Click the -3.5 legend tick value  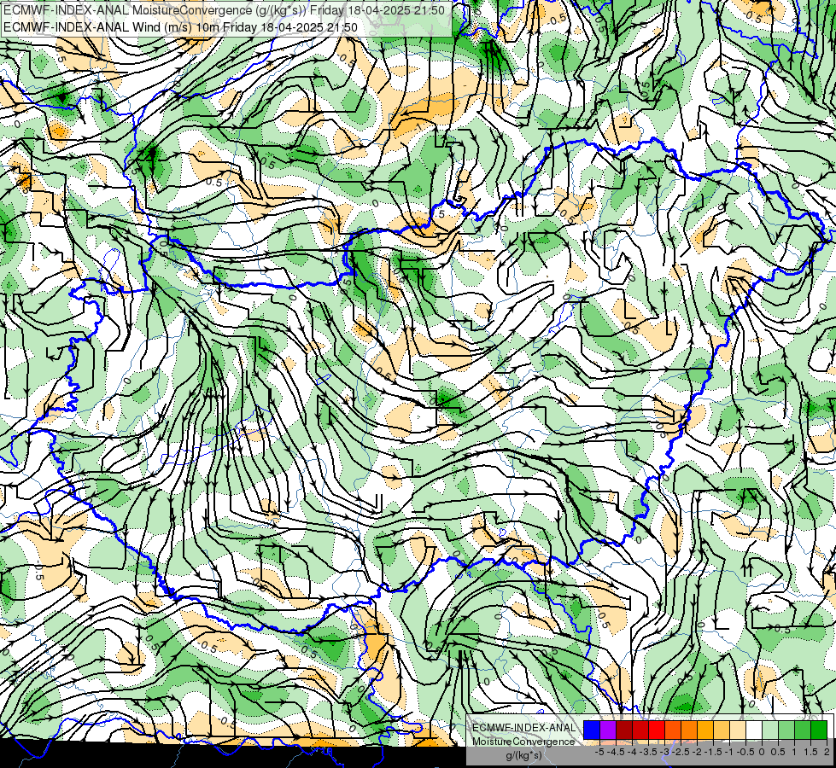(x=649, y=752)
